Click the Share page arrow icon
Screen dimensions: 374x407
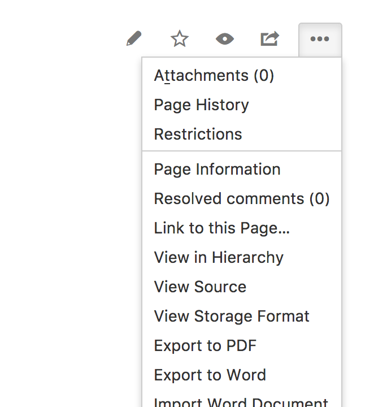269,38
